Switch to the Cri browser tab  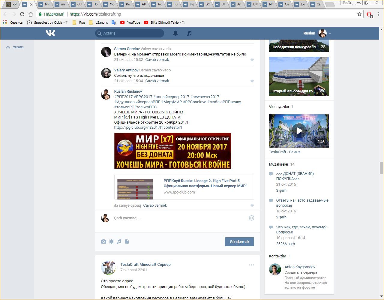(284, 4)
